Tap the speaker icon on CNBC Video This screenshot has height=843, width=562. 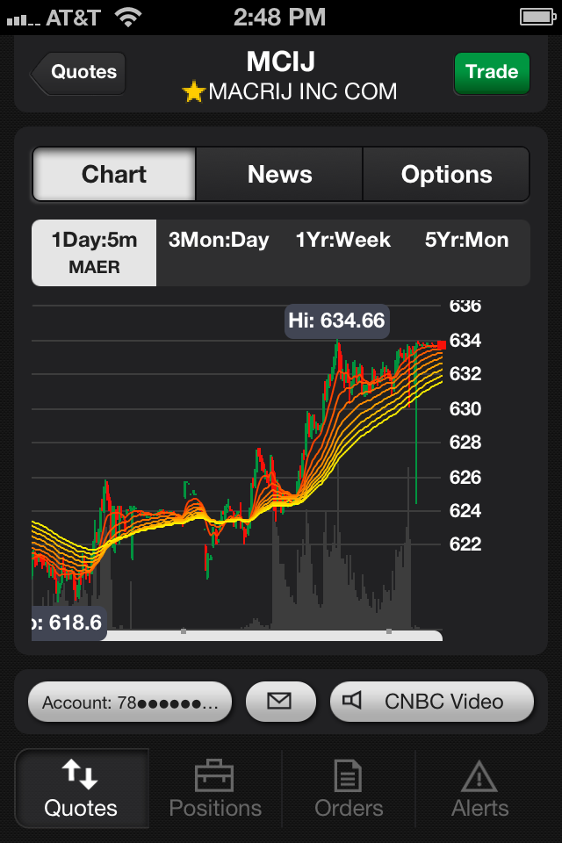click(353, 701)
